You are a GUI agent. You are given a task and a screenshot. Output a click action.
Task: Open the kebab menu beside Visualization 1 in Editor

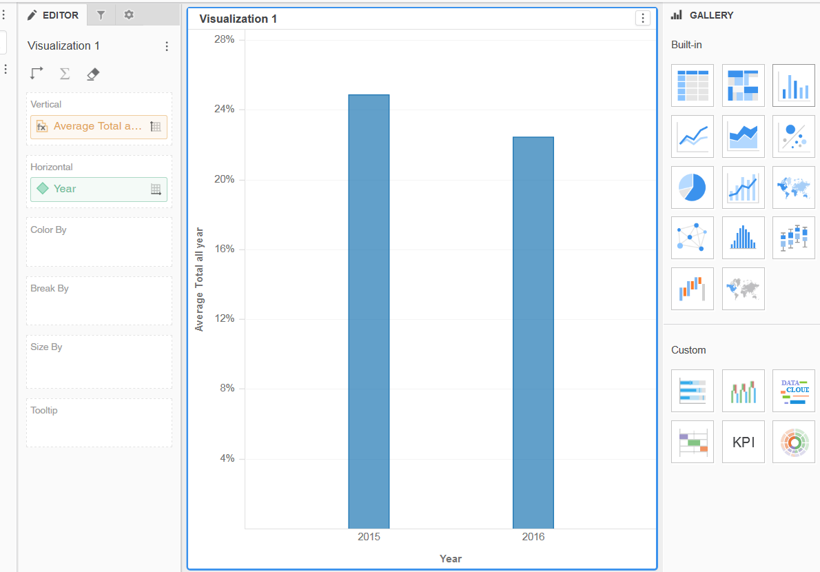click(x=166, y=45)
